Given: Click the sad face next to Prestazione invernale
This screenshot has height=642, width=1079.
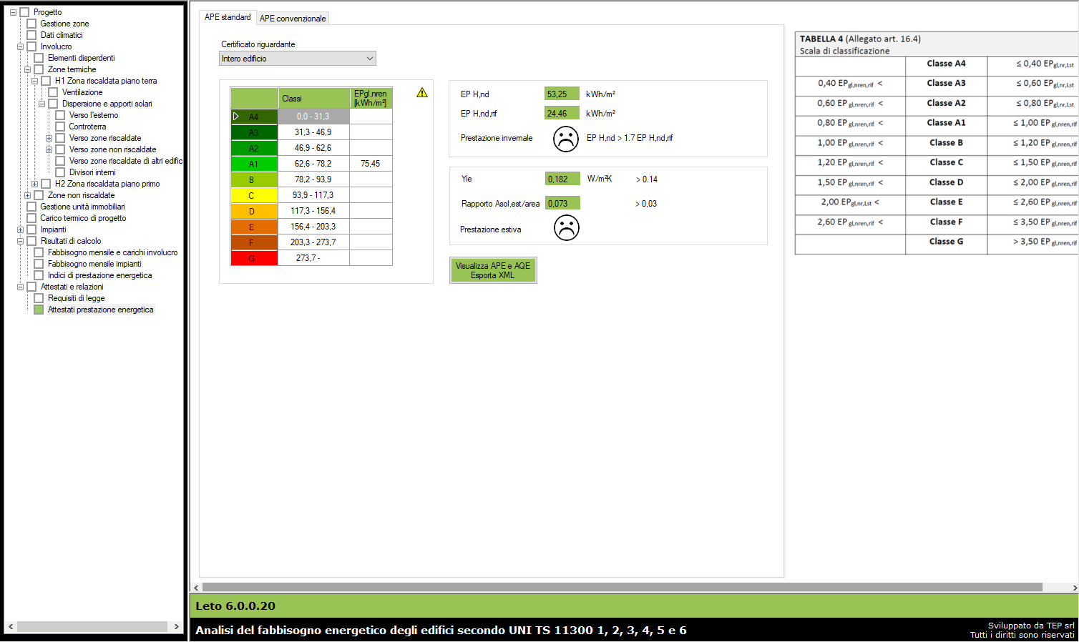Looking at the screenshot, I should [565, 139].
